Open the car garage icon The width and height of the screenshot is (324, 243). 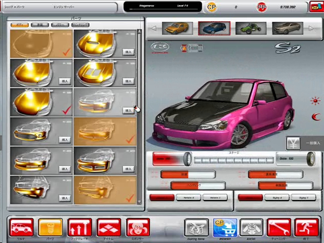click(22, 228)
